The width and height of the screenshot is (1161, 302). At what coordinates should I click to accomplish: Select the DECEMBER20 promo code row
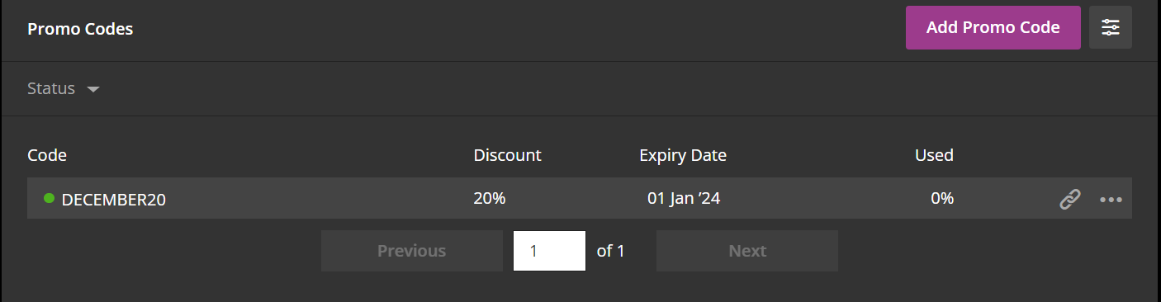pyautogui.click(x=579, y=198)
